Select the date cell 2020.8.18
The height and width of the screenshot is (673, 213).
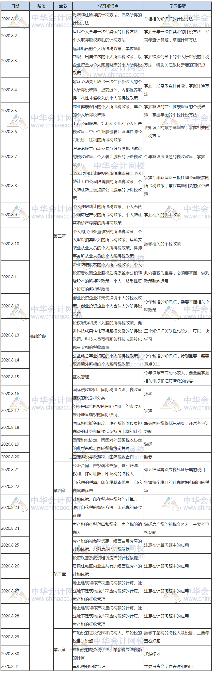click(x=15, y=428)
